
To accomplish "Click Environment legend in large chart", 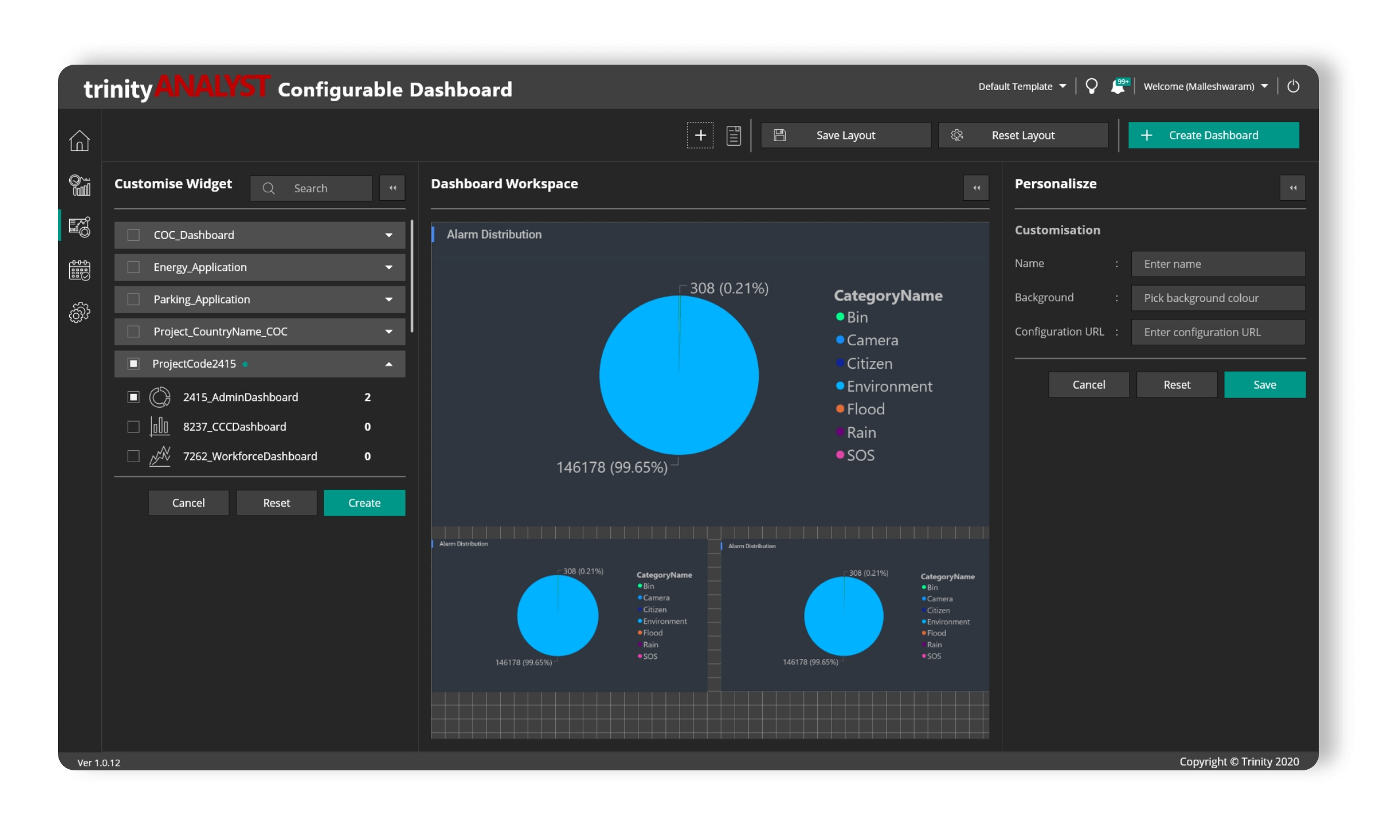I will tap(884, 387).
